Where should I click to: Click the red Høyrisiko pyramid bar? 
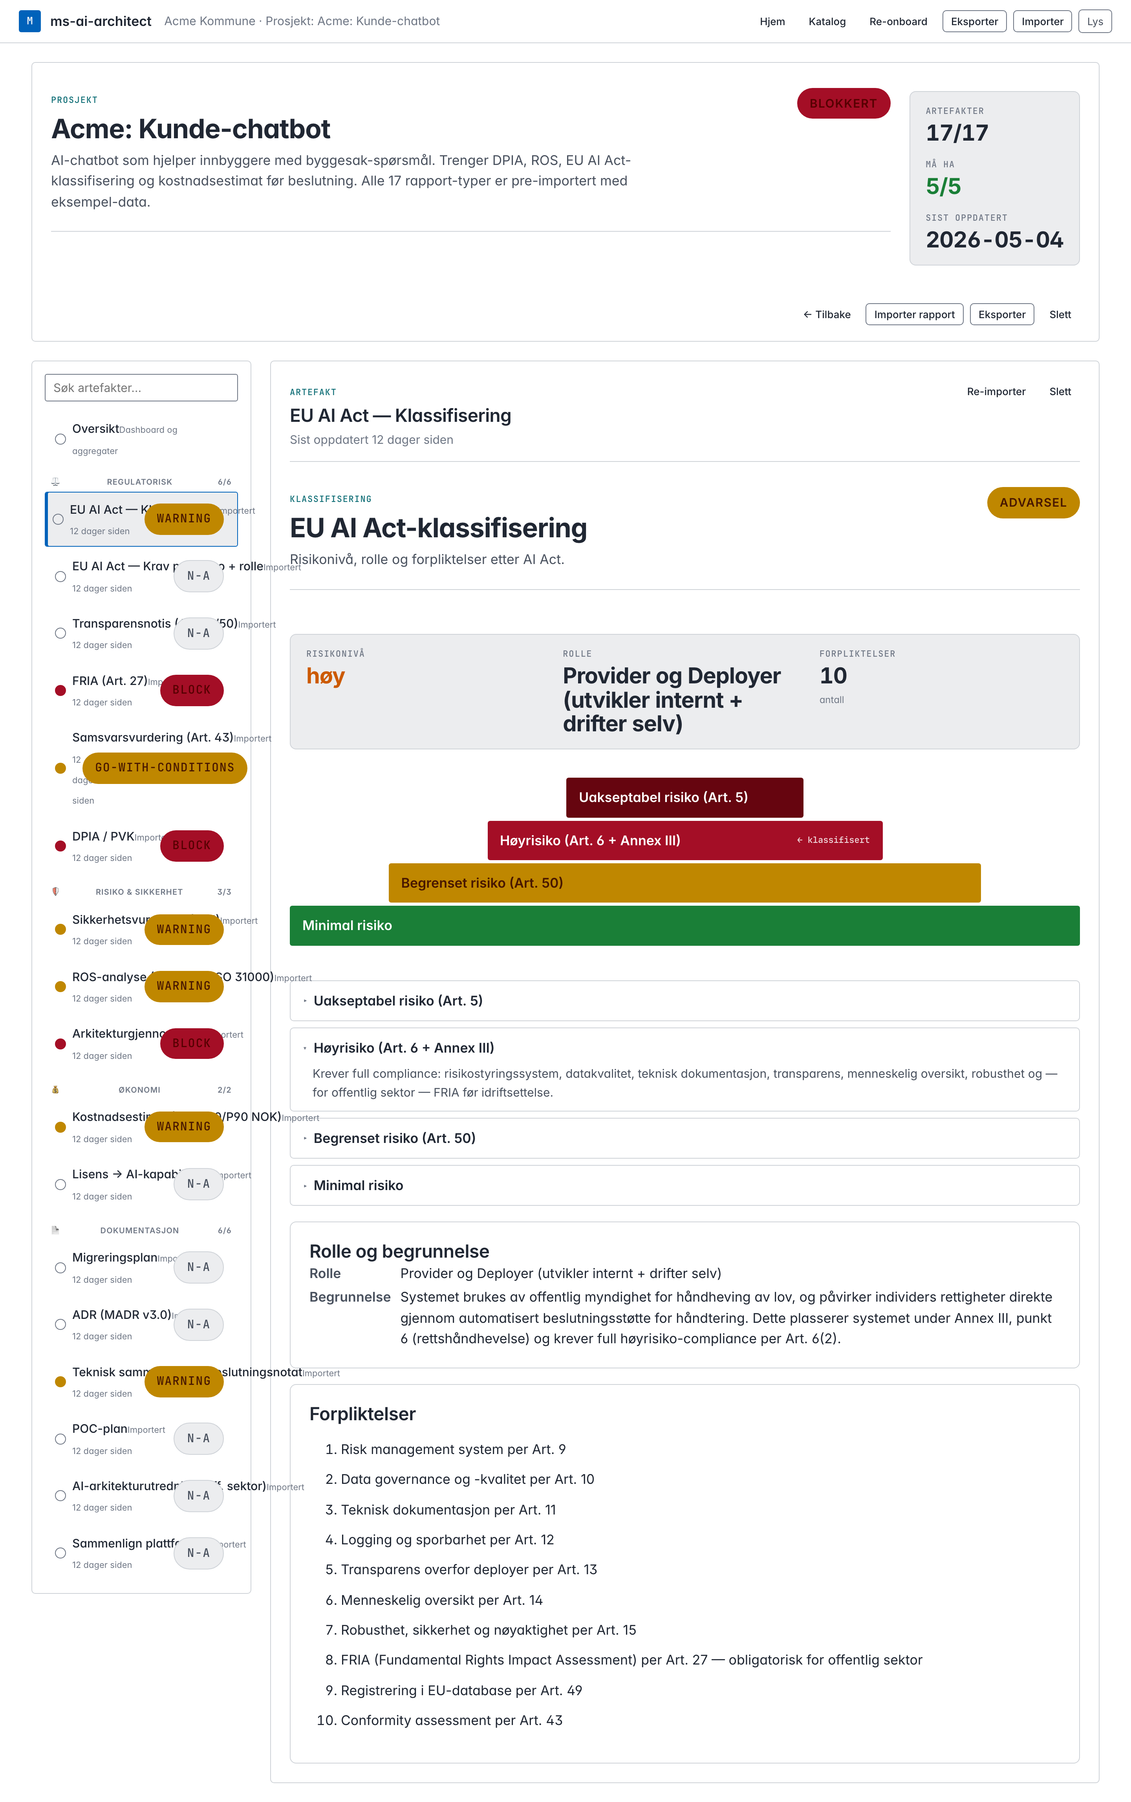click(684, 840)
